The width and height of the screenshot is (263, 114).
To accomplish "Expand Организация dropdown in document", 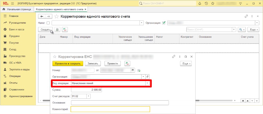I will pyautogui.click(x=143, y=76).
